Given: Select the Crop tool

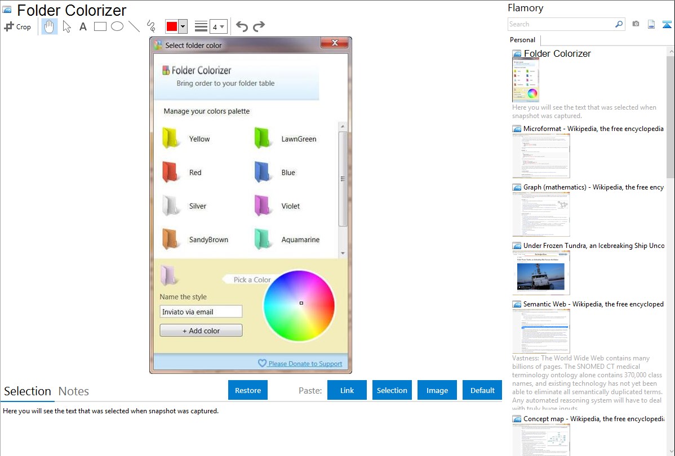Looking at the screenshot, I should (17, 26).
